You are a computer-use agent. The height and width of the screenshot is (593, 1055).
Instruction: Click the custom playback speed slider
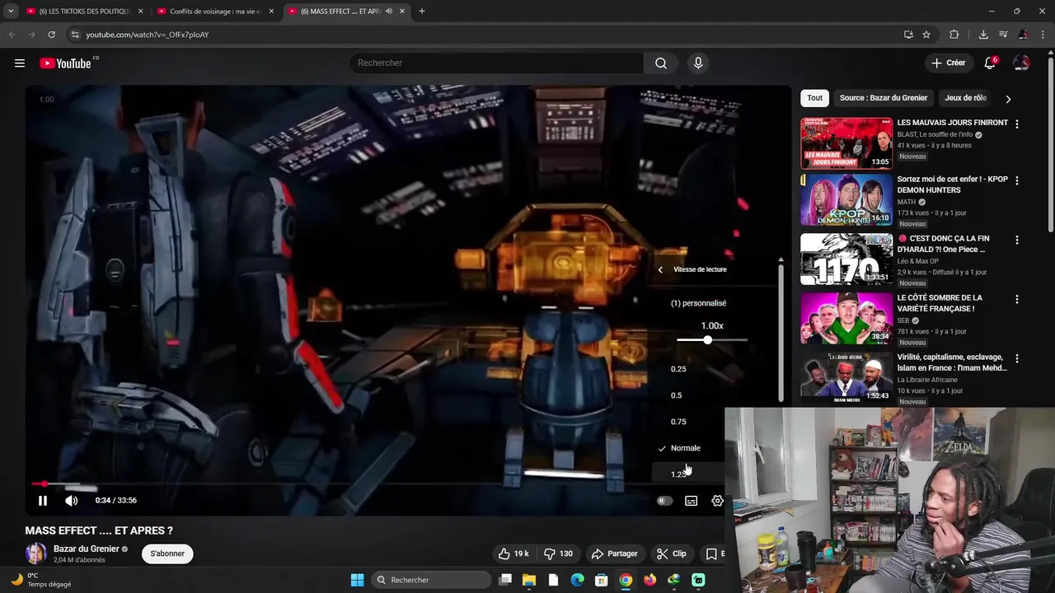tap(712, 340)
